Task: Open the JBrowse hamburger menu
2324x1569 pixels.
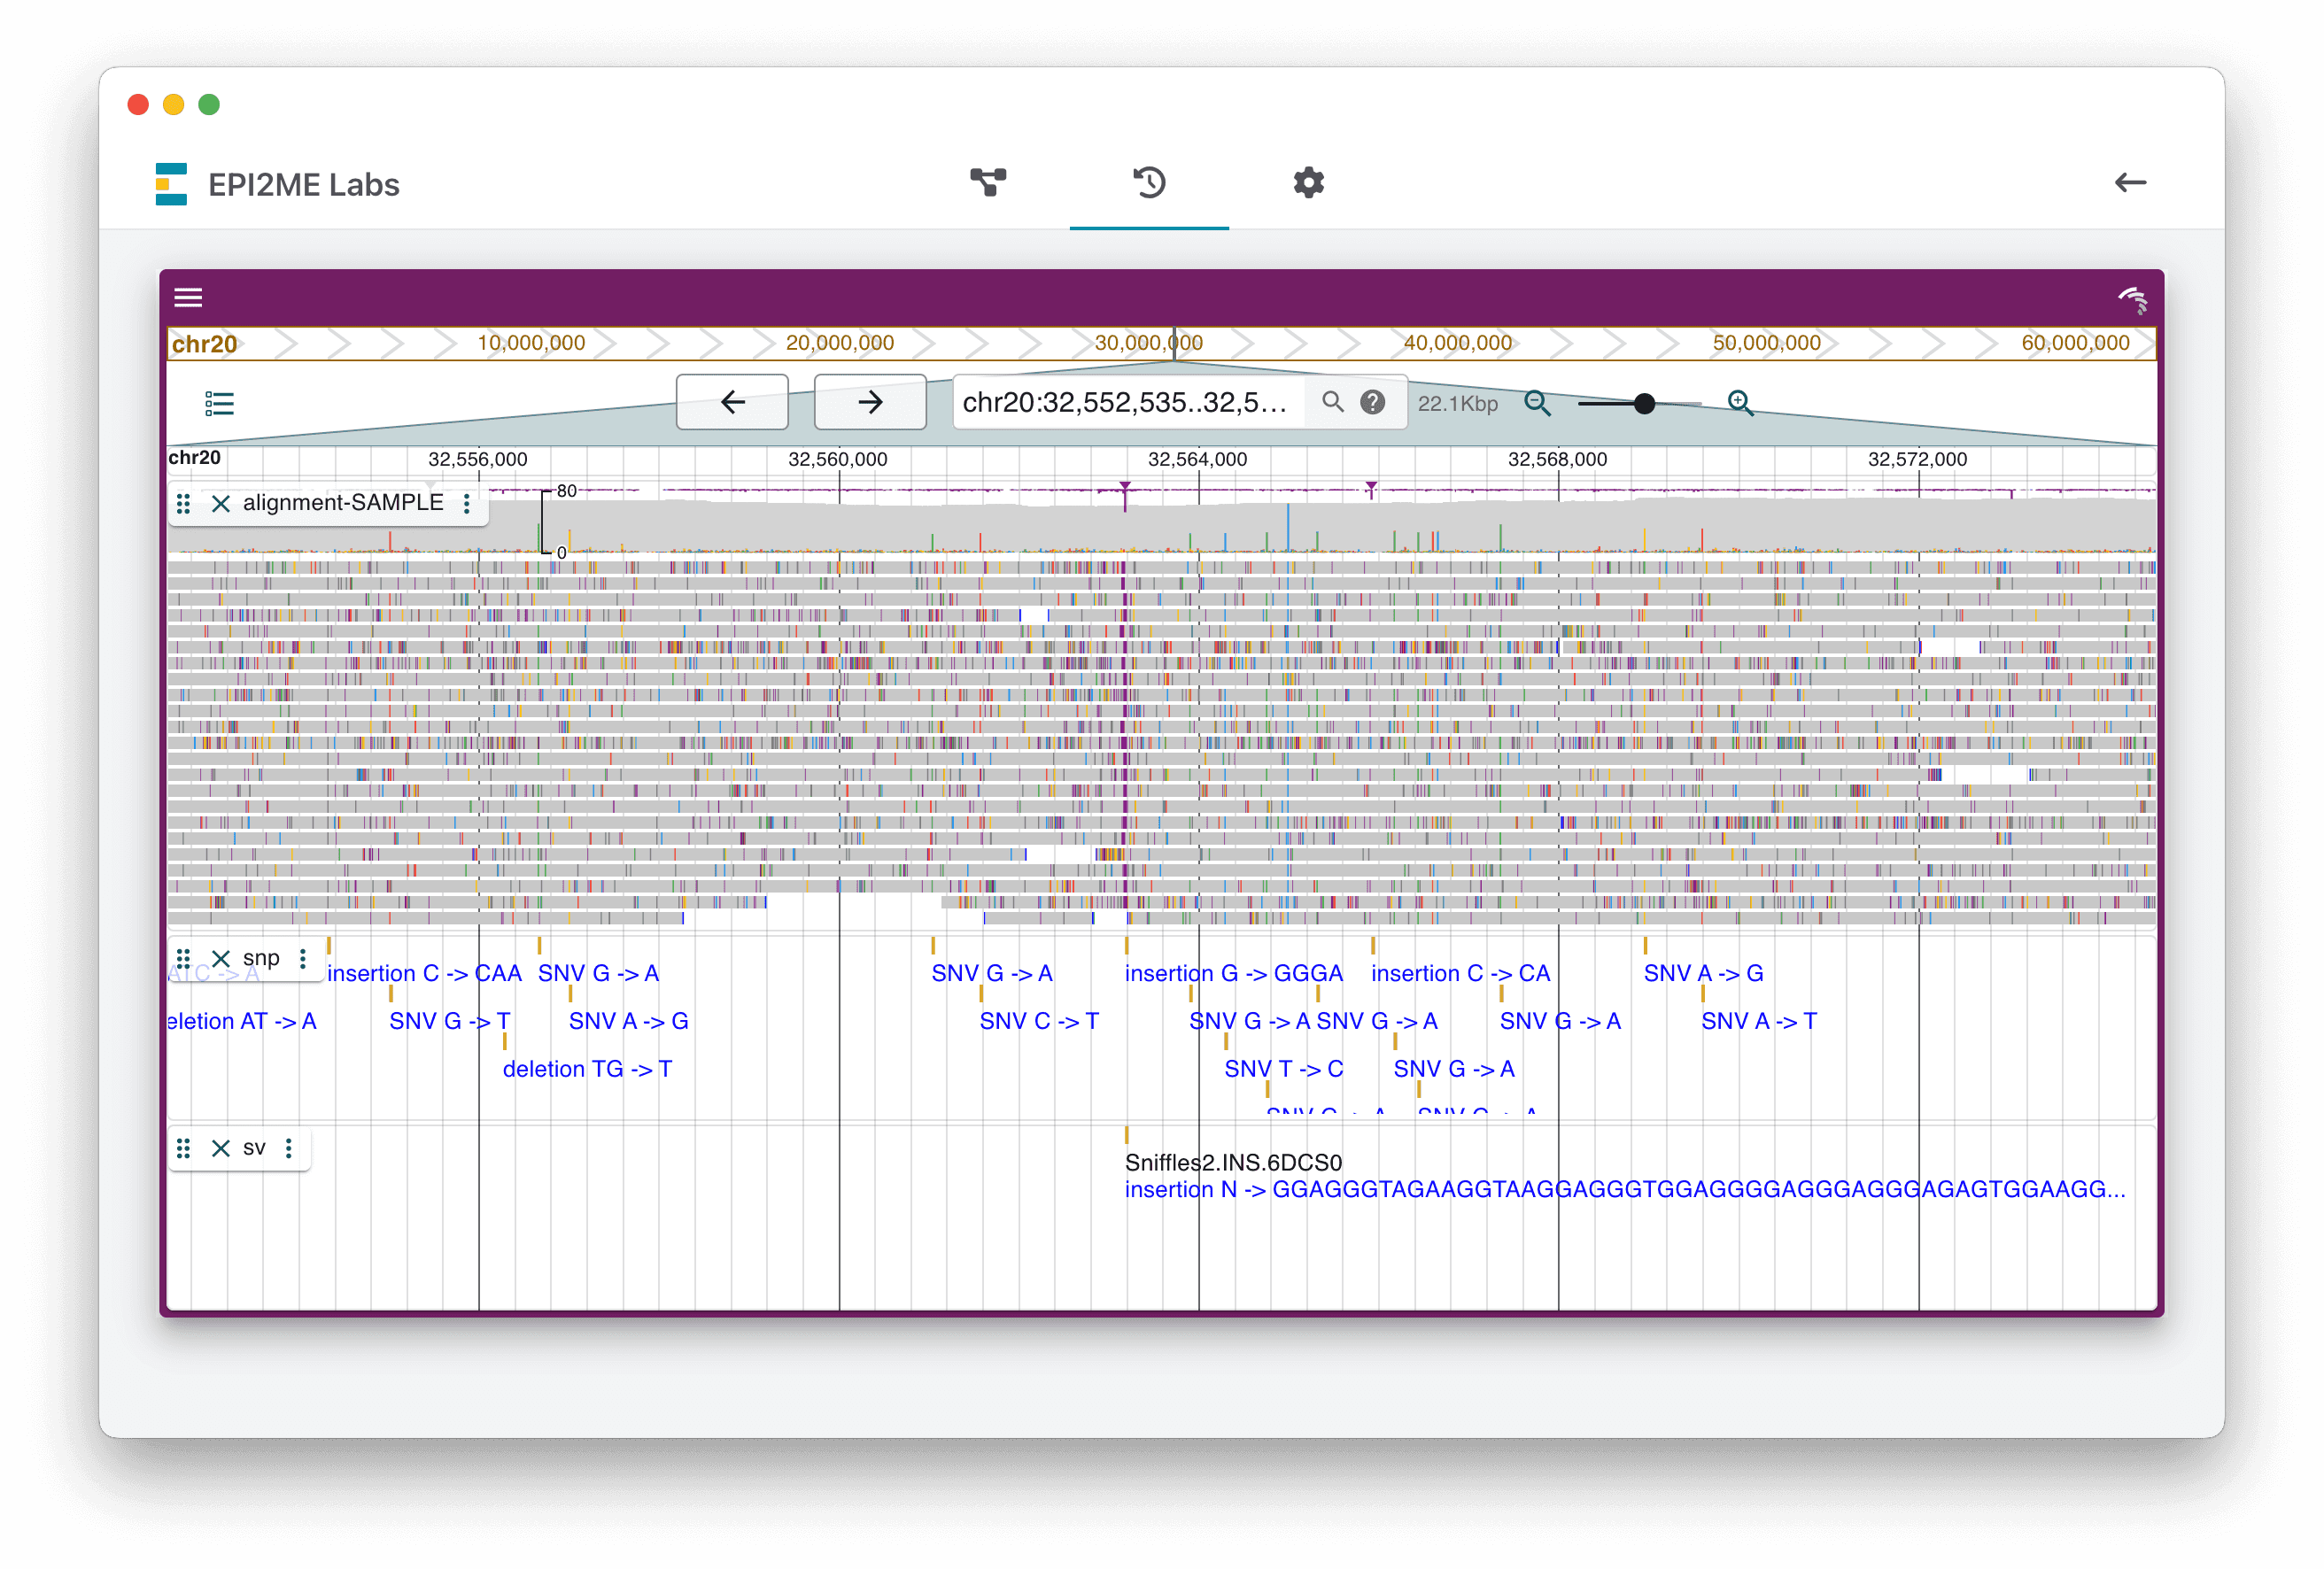Action: click(188, 297)
